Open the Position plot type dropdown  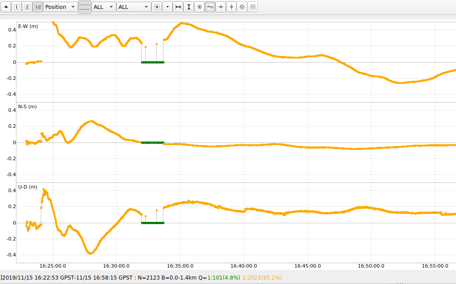(60, 7)
